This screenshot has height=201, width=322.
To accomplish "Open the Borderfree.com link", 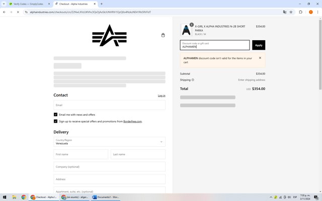I will [x=132, y=122].
